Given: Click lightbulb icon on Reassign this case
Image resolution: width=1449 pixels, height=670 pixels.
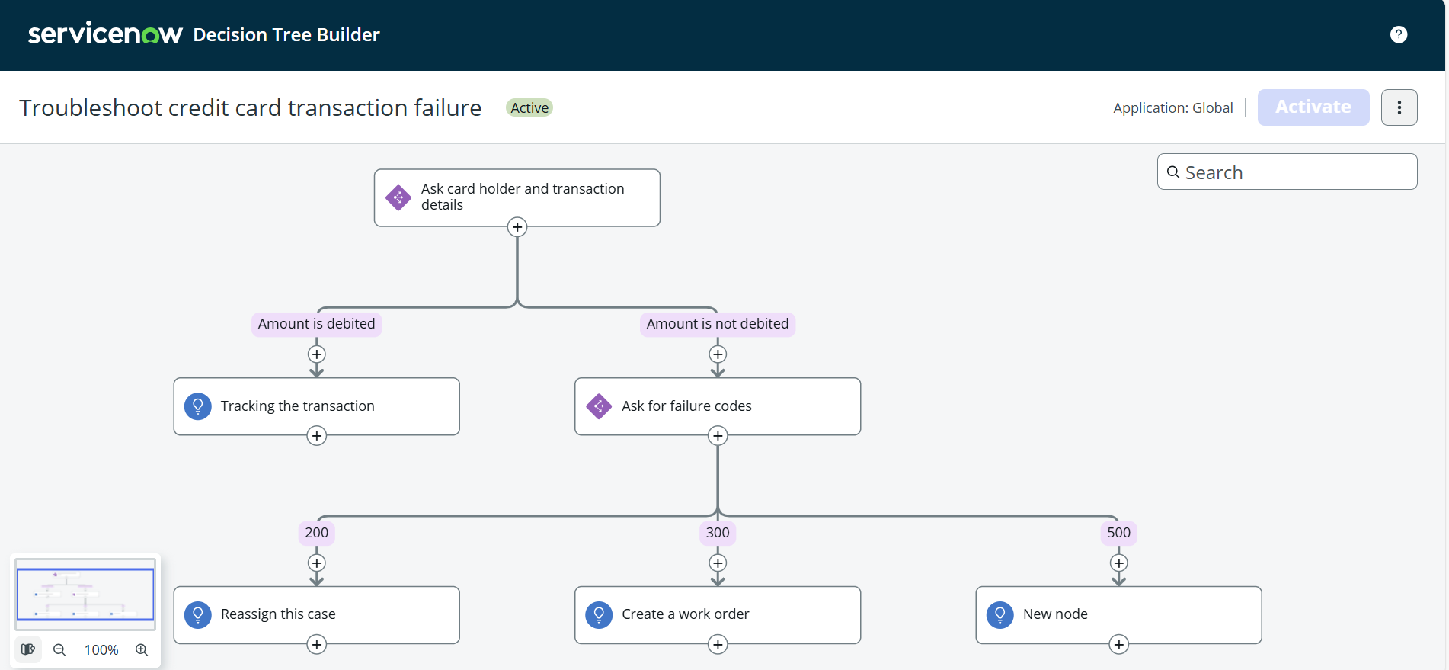Looking at the screenshot, I should click(x=198, y=615).
